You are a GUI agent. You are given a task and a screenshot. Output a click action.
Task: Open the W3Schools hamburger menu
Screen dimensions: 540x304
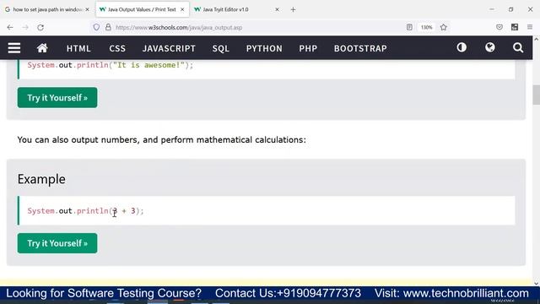point(14,48)
